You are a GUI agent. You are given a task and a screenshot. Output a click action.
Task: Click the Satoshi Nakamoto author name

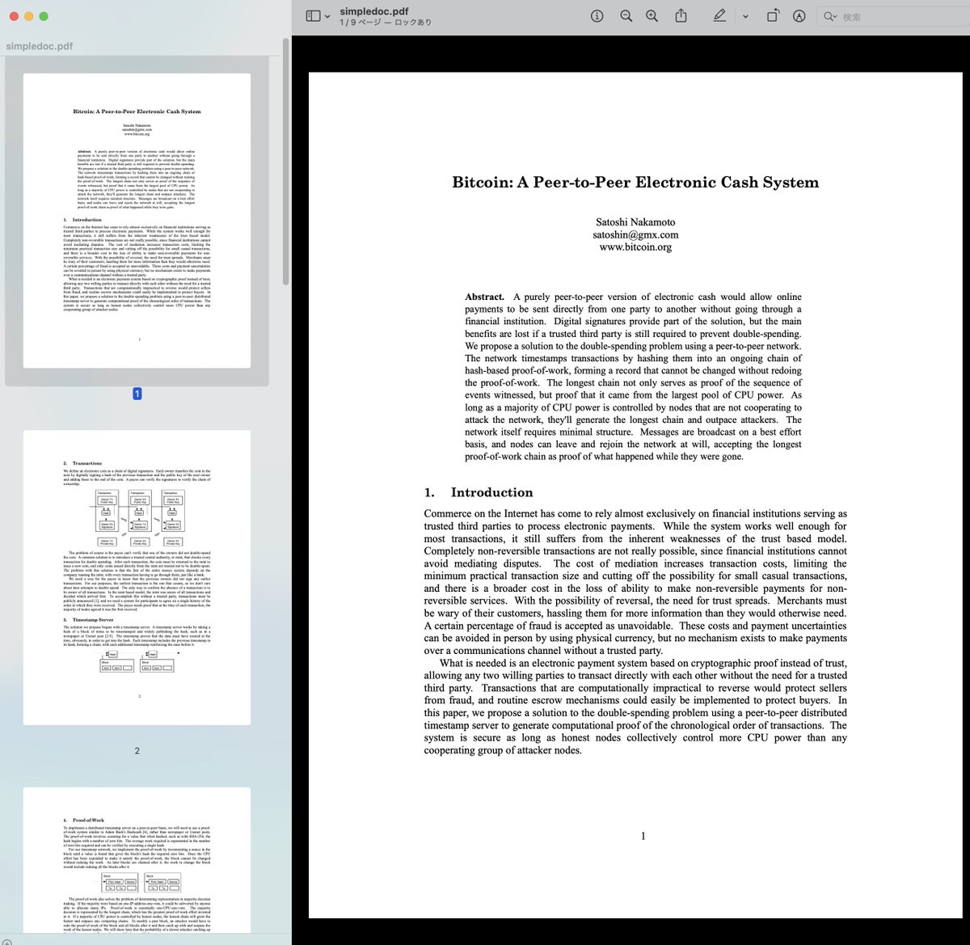[x=635, y=222]
